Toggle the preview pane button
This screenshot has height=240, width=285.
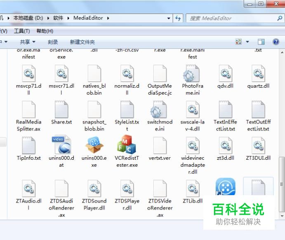point(261,42)
